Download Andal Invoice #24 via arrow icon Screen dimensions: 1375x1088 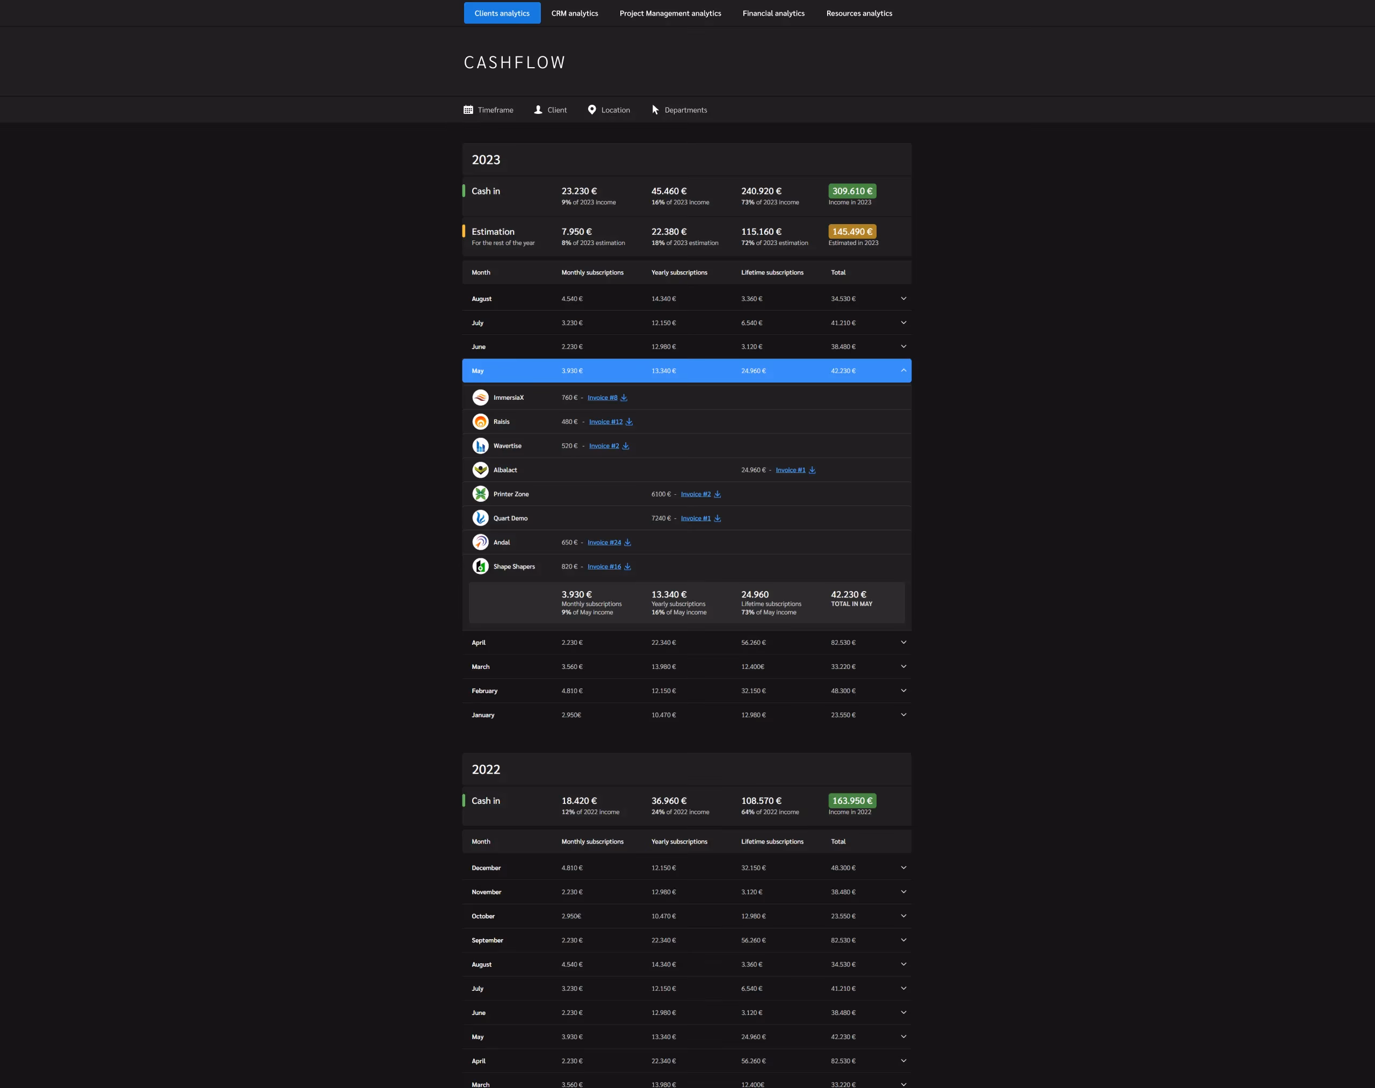point(627,543)
